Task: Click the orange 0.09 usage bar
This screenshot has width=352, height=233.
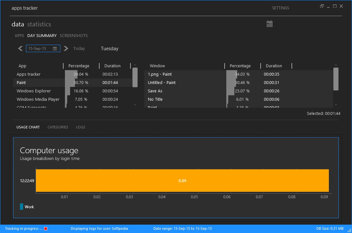Action: (x=182, y=181)
